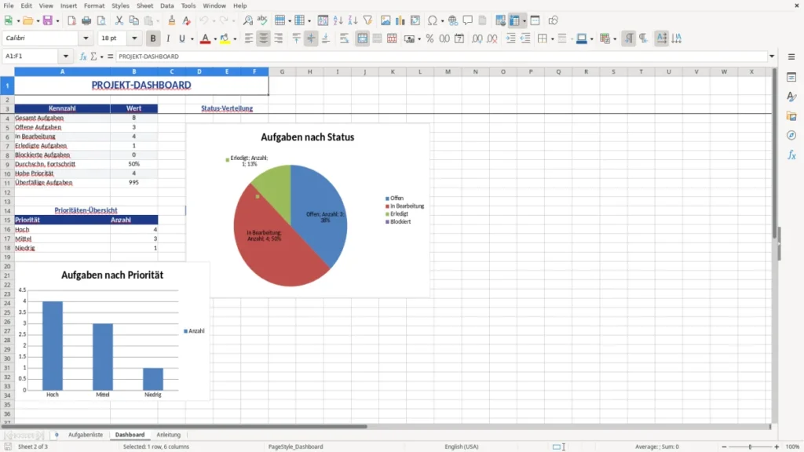
Task: Click the Insert Hyperlink globe icon
Action: click(x=453, y=20)
